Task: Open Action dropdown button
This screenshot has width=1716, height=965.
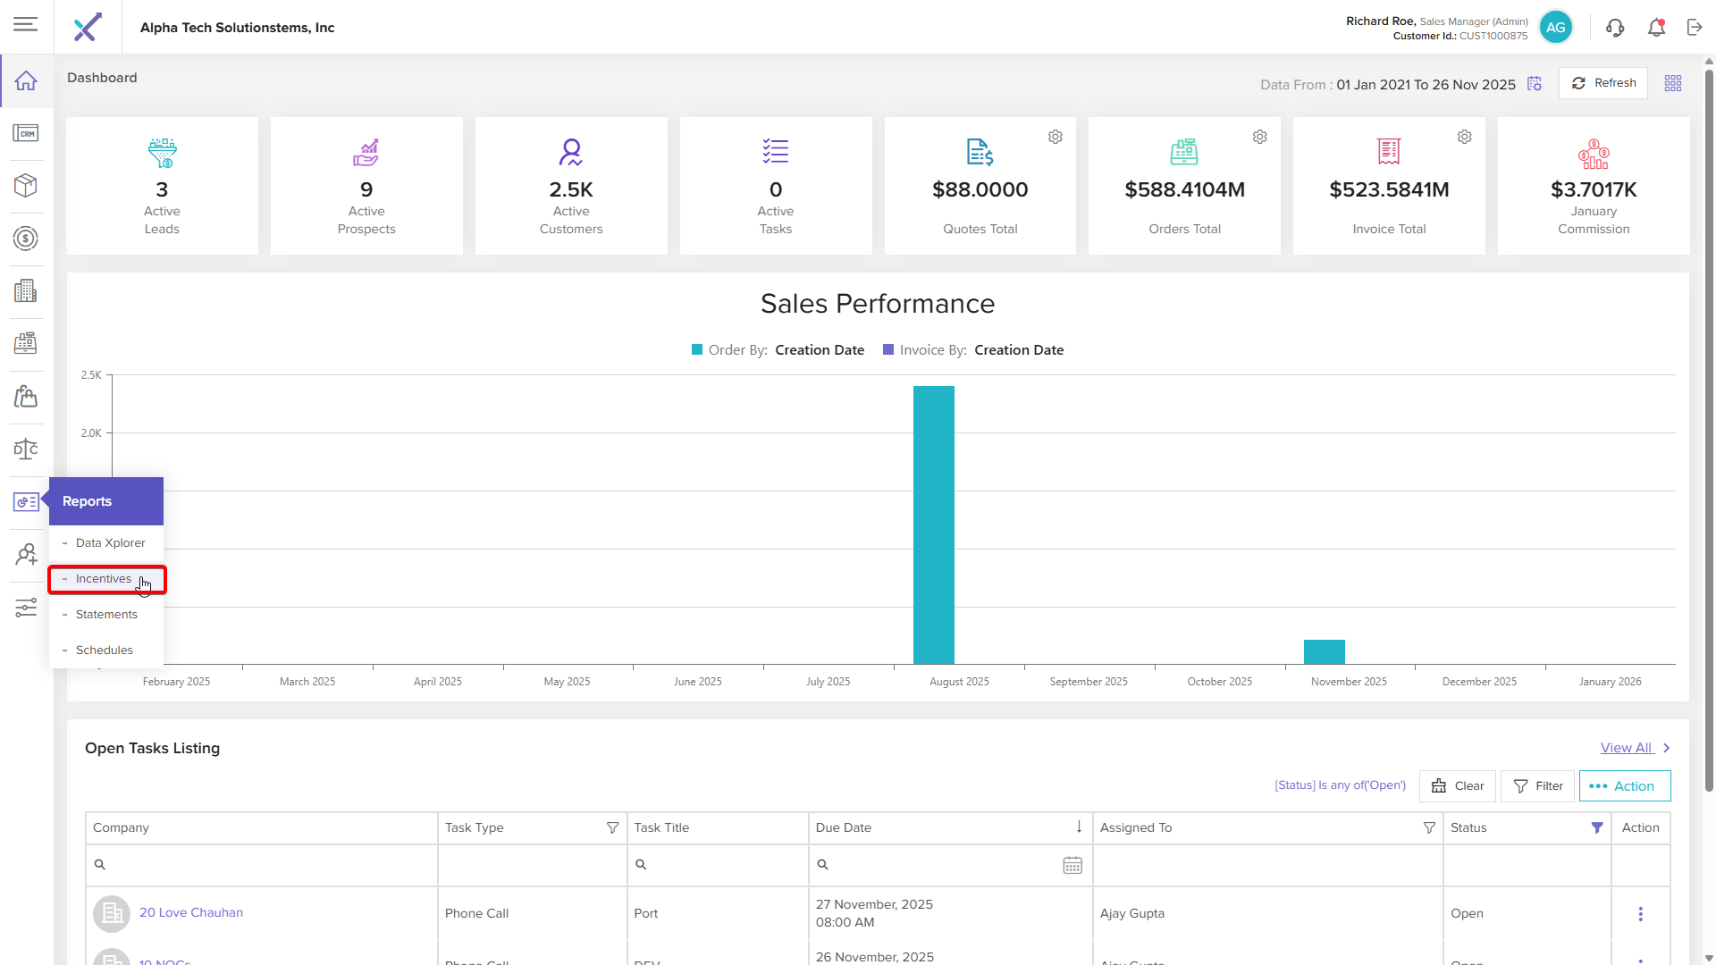Action: tap(1624, 786)
